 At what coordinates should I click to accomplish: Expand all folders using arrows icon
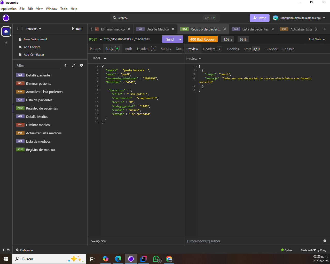click(x=74, y=65)
